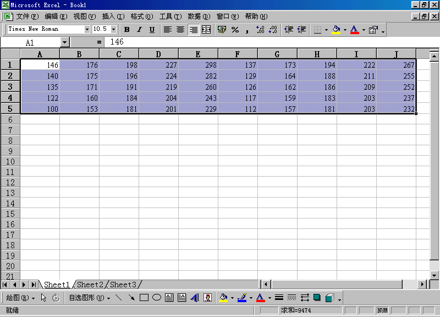Click the increase decimal icon
The height and width of the screenshot is (317, 440).
260,30
